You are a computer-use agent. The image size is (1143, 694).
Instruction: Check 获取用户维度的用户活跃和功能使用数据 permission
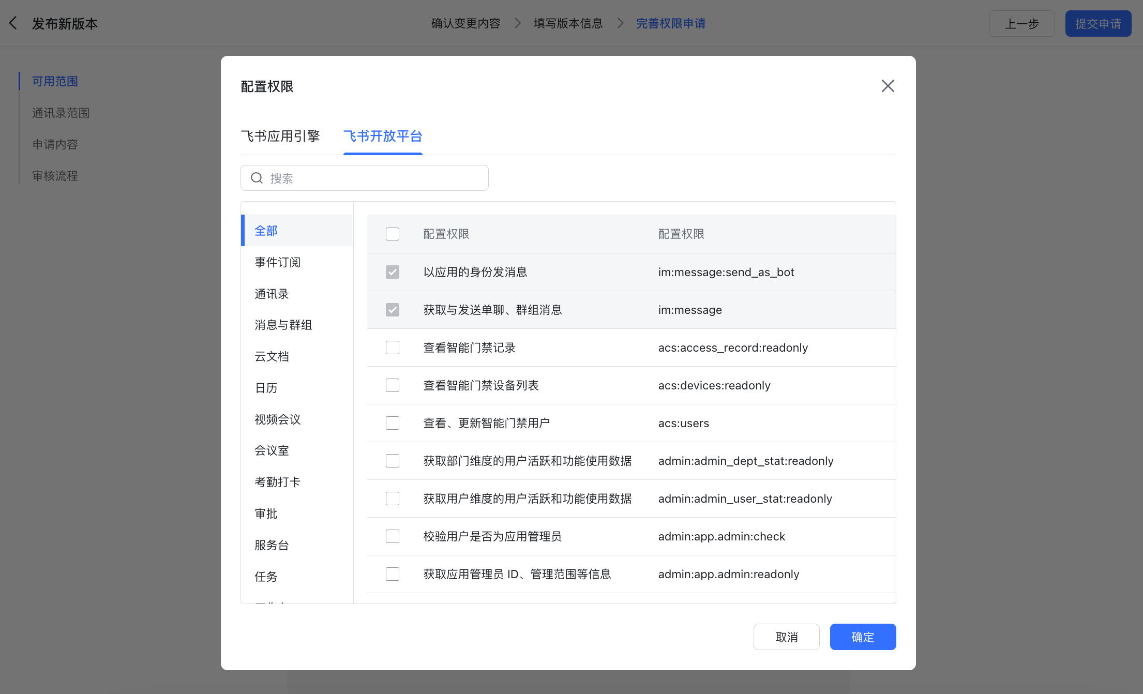(x=393, y=499)
